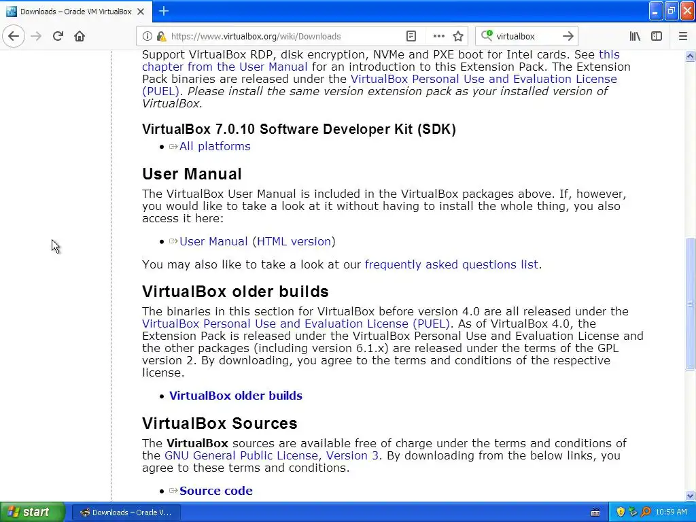Click the security shield tray icon
Viewport: 696px width, 522px height.
621,512
